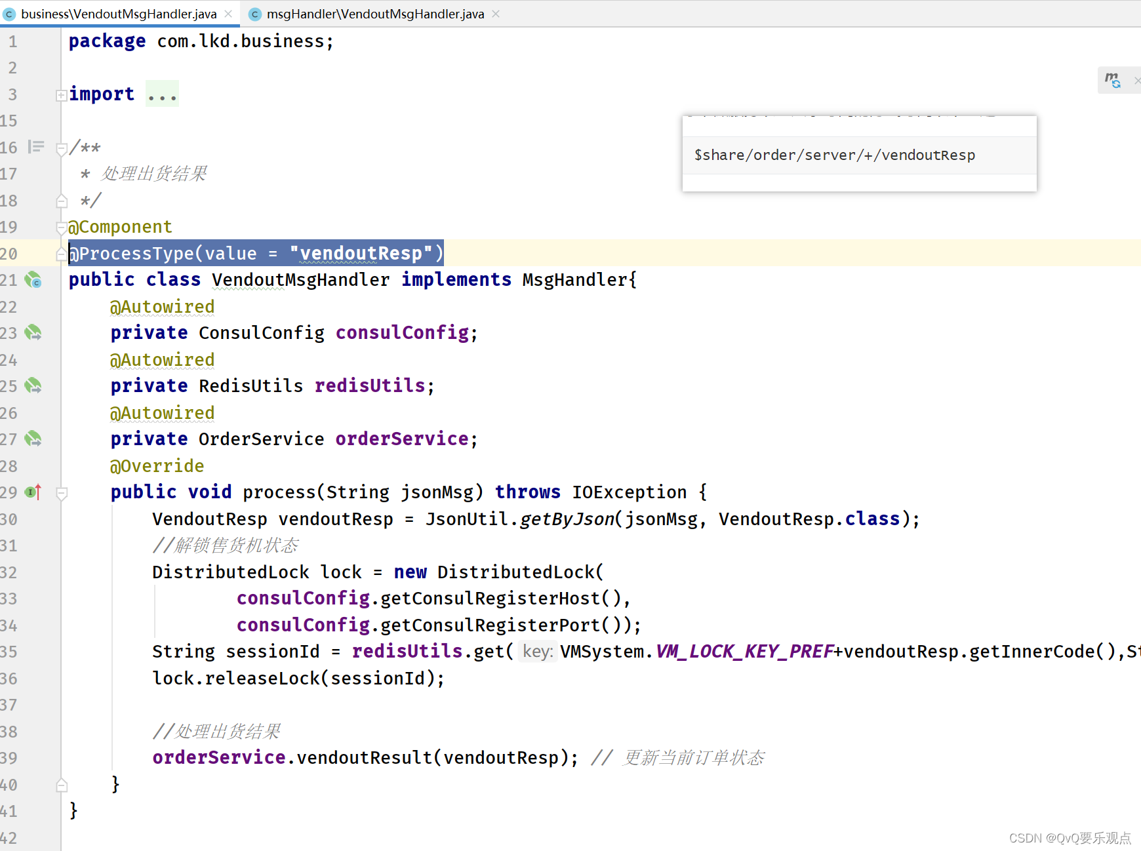
Task: Click the process method name
Action: click(279, 492)
